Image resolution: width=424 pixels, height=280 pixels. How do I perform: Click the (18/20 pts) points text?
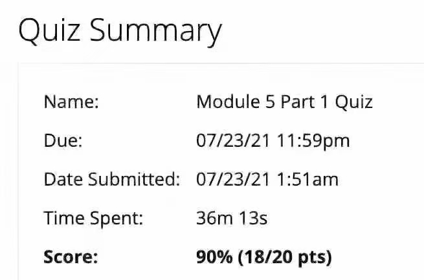285,257
